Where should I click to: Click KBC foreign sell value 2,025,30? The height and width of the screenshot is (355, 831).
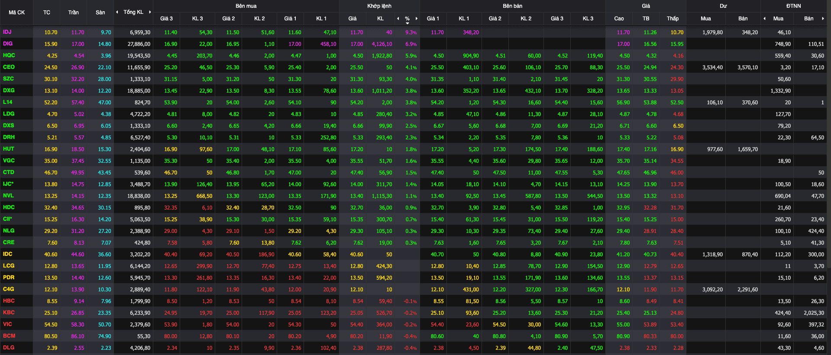814,313
